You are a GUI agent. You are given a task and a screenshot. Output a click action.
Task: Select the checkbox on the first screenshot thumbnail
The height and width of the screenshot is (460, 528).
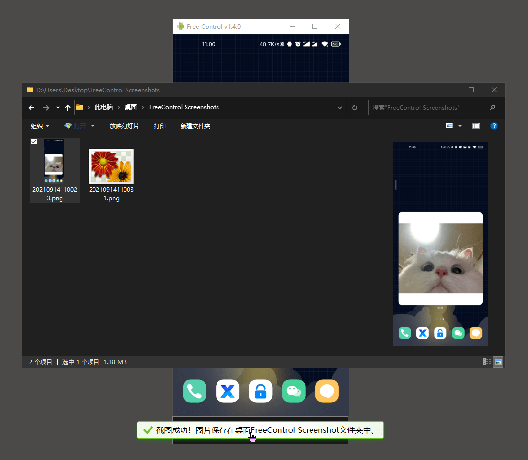[x=34, y=141]
